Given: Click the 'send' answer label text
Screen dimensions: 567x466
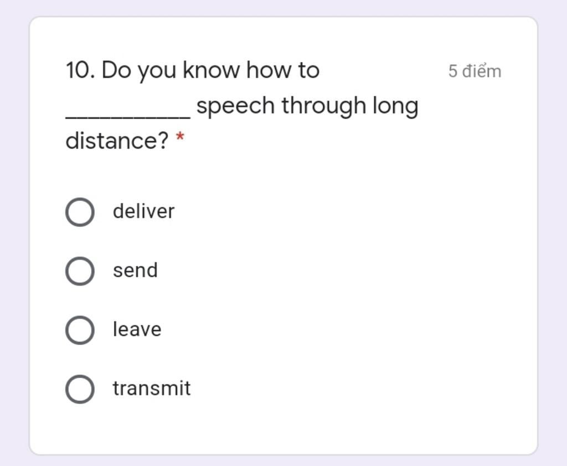Looking at the screenshot, I should coord(135,270).
